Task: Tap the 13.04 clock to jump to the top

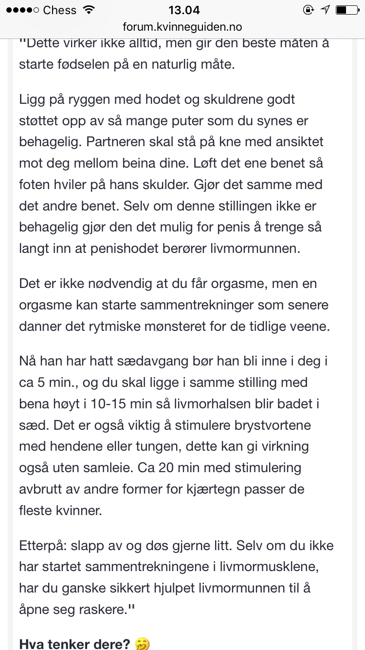Action: [x=183, y=10]
